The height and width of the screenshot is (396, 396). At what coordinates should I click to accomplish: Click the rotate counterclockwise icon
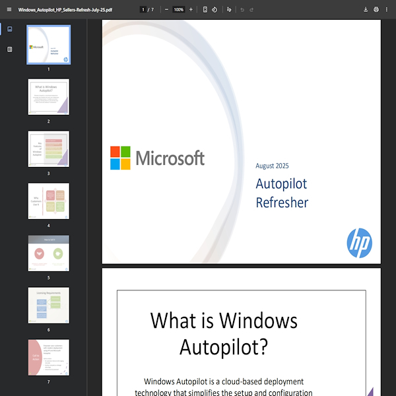coord(214,10)
